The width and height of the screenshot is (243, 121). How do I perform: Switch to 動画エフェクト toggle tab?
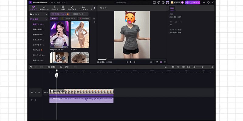tap(79, 14)
